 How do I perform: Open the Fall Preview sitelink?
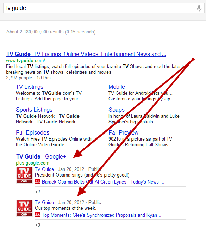[123, 132]
